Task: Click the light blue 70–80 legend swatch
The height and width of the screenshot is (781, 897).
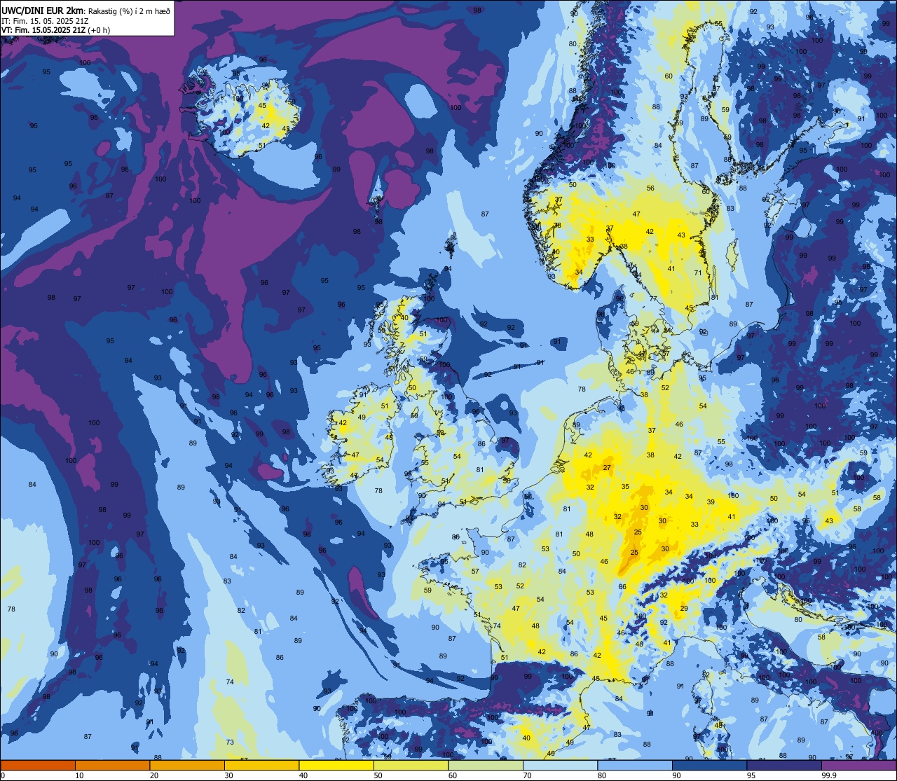Action: [560, 765]
